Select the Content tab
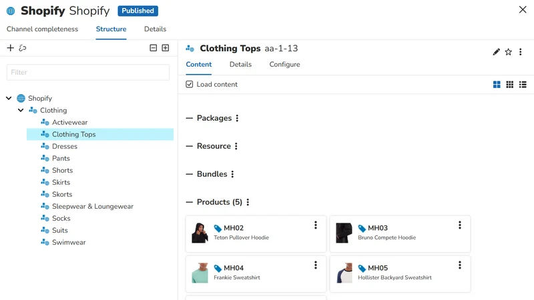 [198, 64]
